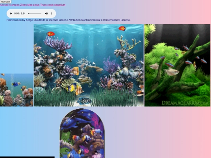Click the 0:00 / 3:34 time display
This screenshot has height=158, width=211.
20,13
